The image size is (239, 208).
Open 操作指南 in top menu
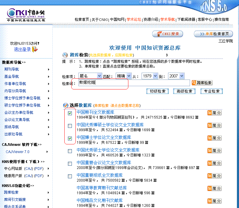pyautogui.click(x=222, y=20)
